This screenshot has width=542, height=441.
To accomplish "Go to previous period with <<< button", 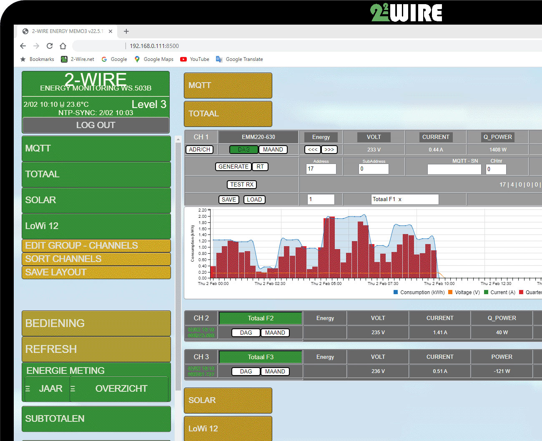I will pos(313,149).
